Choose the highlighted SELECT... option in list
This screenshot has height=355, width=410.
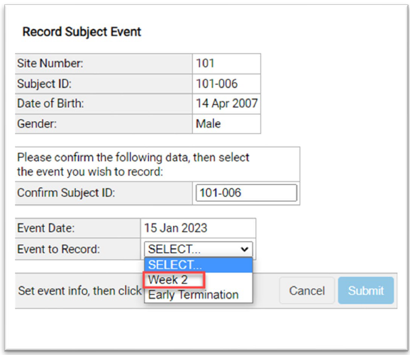click(198, 265)
